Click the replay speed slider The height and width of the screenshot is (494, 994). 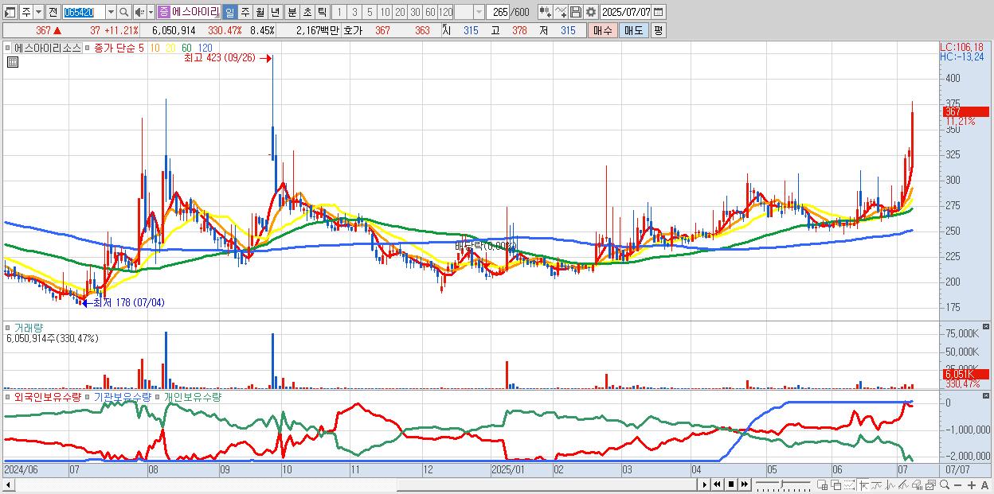783,484
